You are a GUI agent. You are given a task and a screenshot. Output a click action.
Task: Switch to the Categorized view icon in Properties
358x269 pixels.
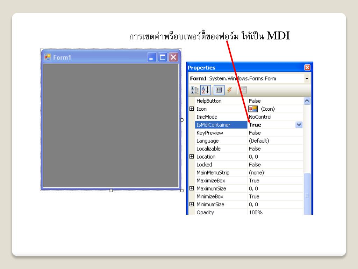coord(194,90)
